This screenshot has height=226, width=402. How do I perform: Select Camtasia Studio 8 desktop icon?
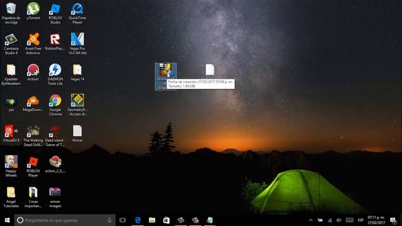11,43
